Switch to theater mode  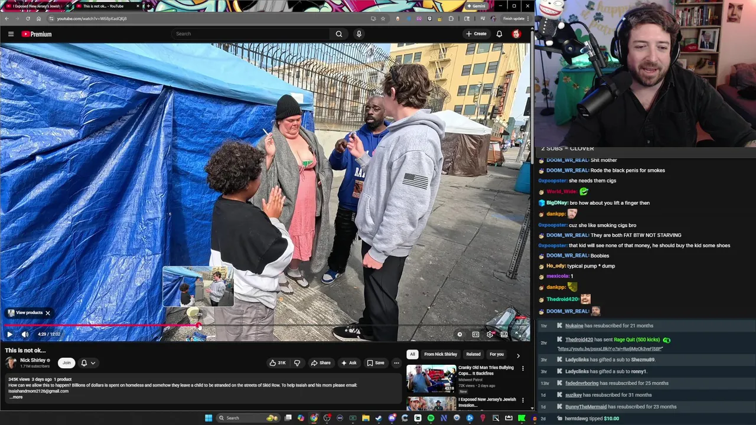(504, 334)
